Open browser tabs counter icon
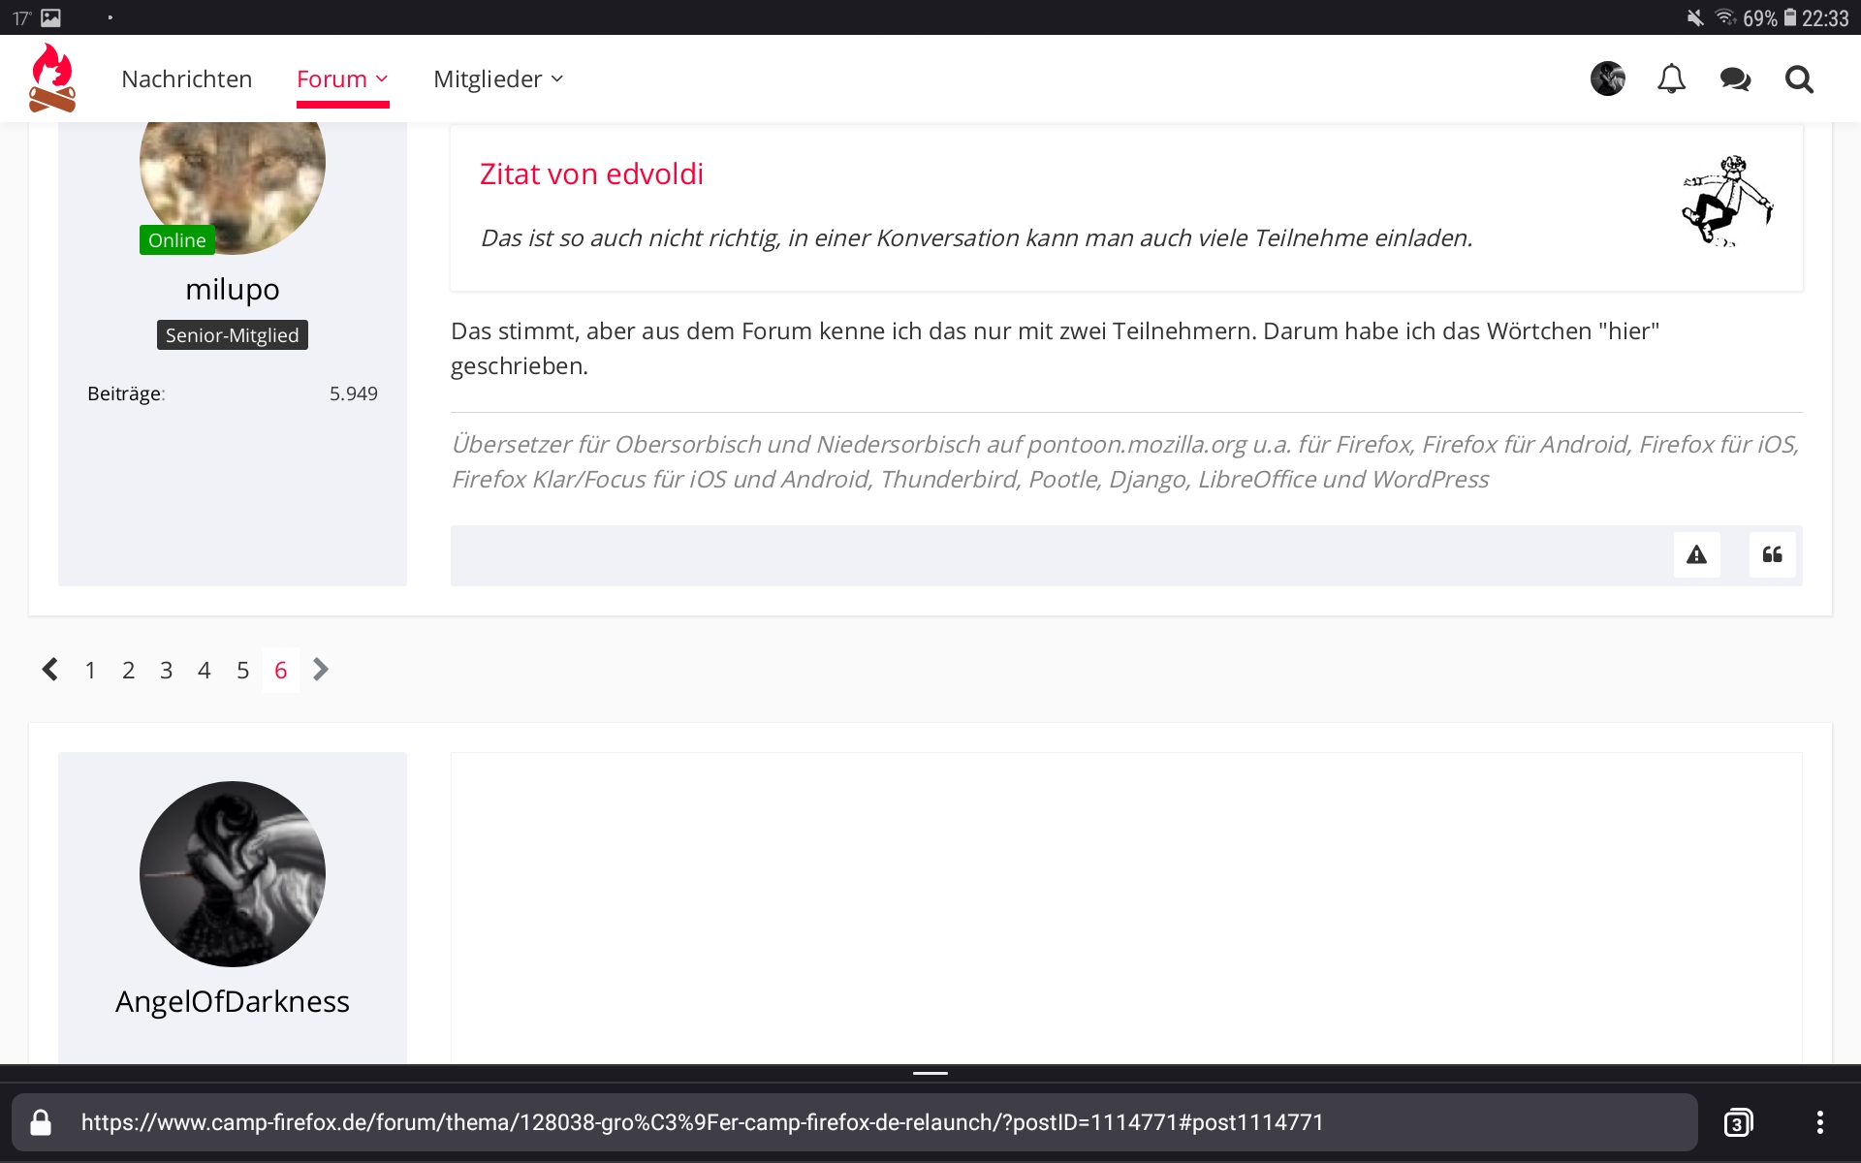Screen dimensions: 1861x1163 (x=1738, y=1122)
